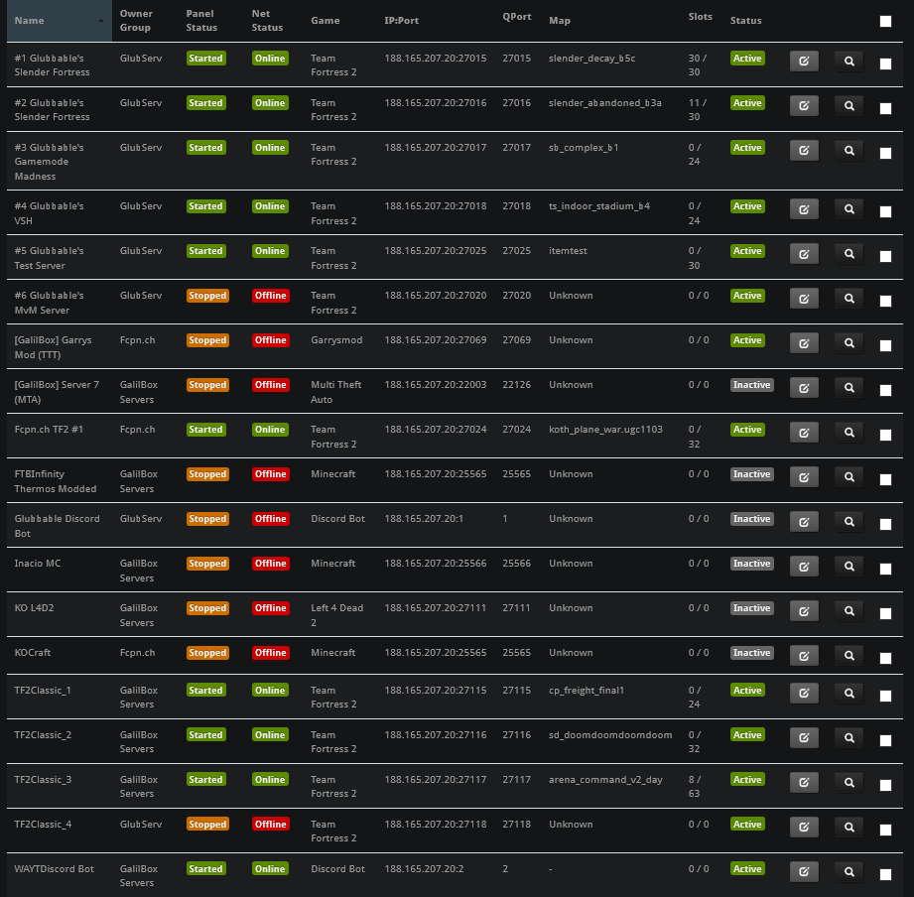Click Garrysmod game cell
Image resolution: width=914 pixels, height=897 pixels.
pyautogui.click(x=336, y=340)
